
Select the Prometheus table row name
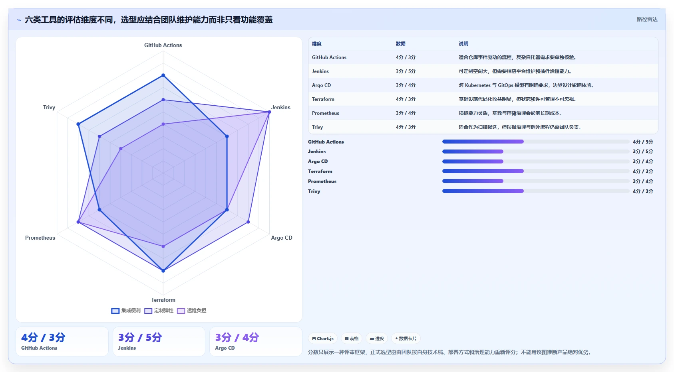[326, 113]
